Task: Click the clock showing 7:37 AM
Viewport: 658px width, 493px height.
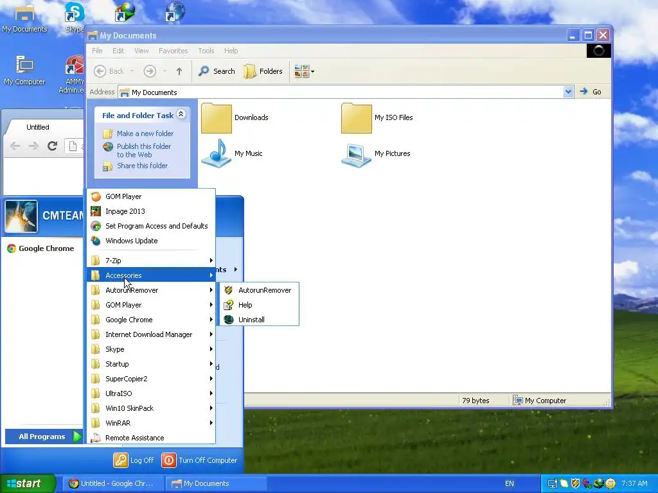Action: point(634,483)
